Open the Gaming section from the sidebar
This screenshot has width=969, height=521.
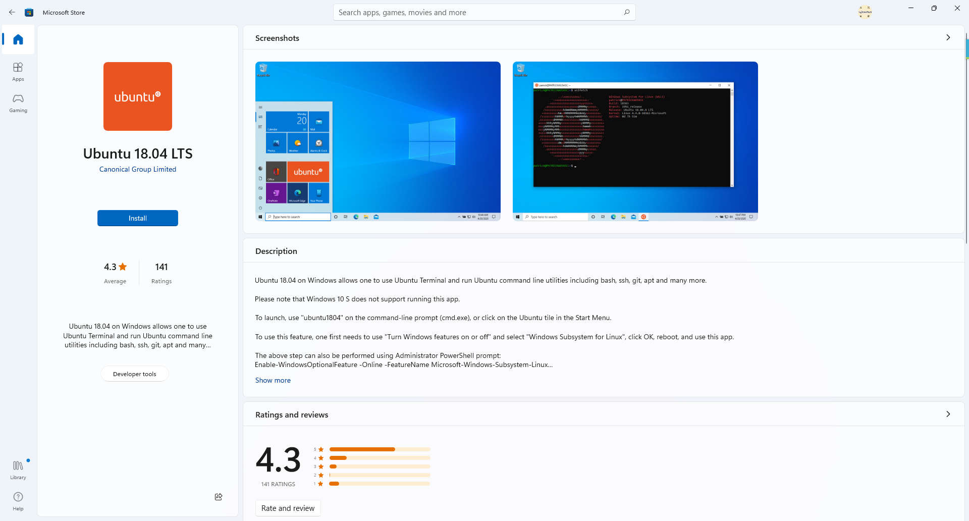(18, 103)
